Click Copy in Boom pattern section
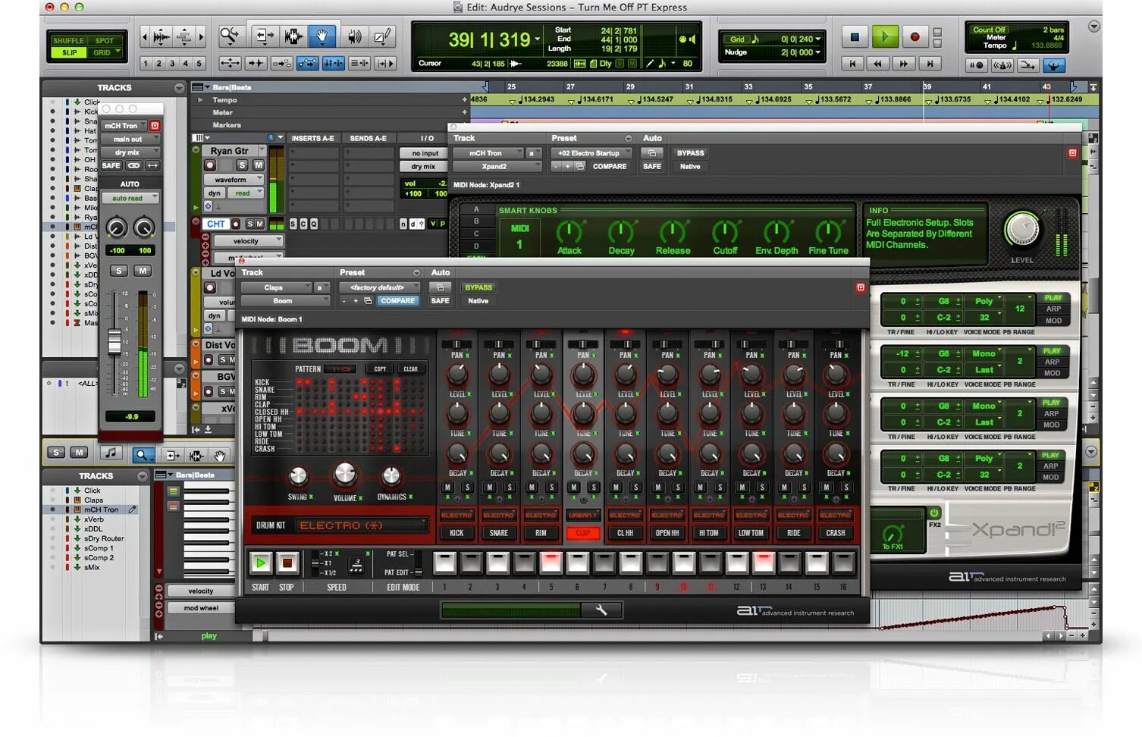 (380, 369)
